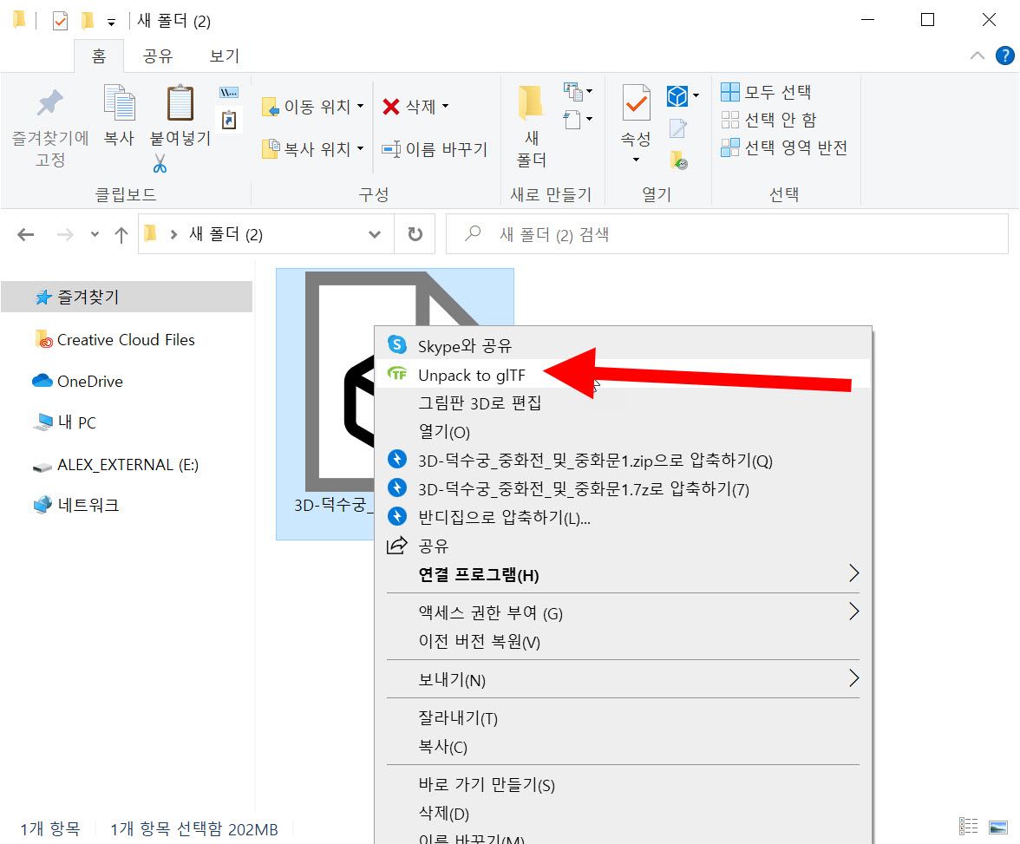1020x844 pixels.
Task: Click Rename (이름 바꾸기) in the ribbon
Action: coord(435,149)
